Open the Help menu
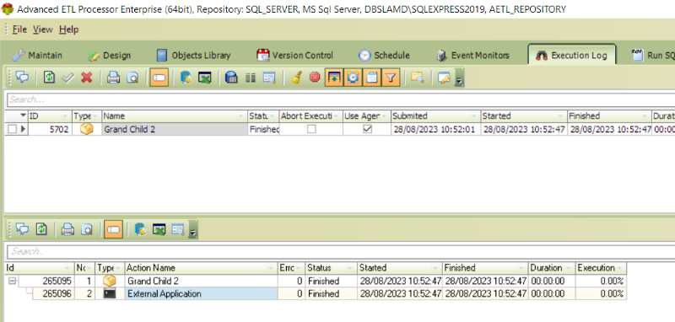The height and width of the screenshot is (322, 675). (x=69, y=30)
